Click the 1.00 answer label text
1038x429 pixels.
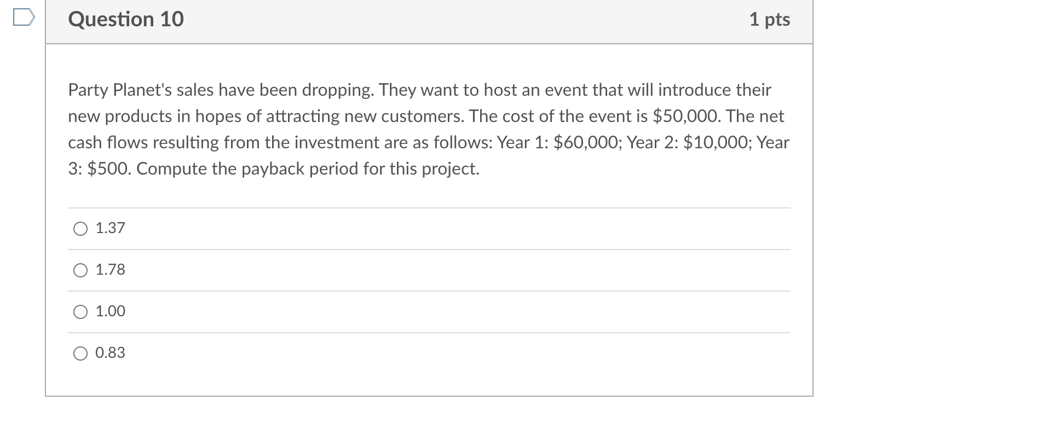[110, 311]
